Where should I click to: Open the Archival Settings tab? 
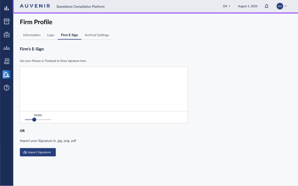pyautogui.click(x=97, y=35)
